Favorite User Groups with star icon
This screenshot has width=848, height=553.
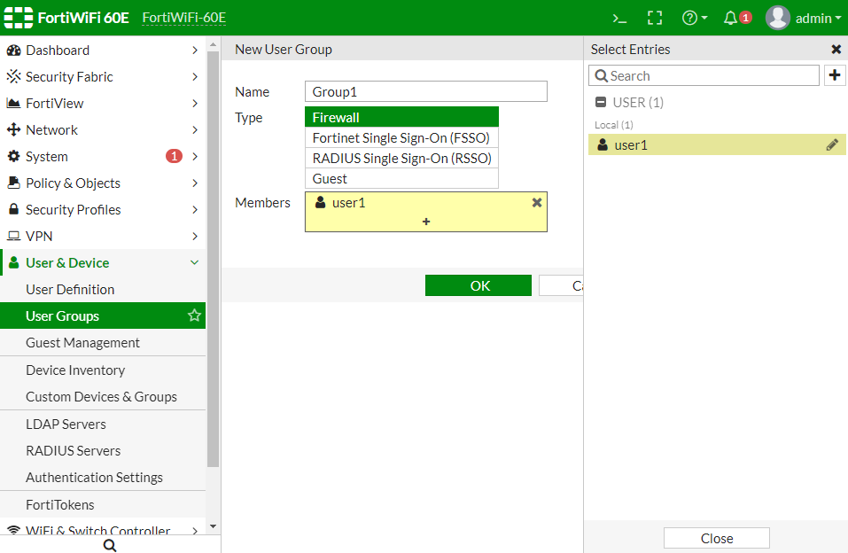(x=194, y=315)
